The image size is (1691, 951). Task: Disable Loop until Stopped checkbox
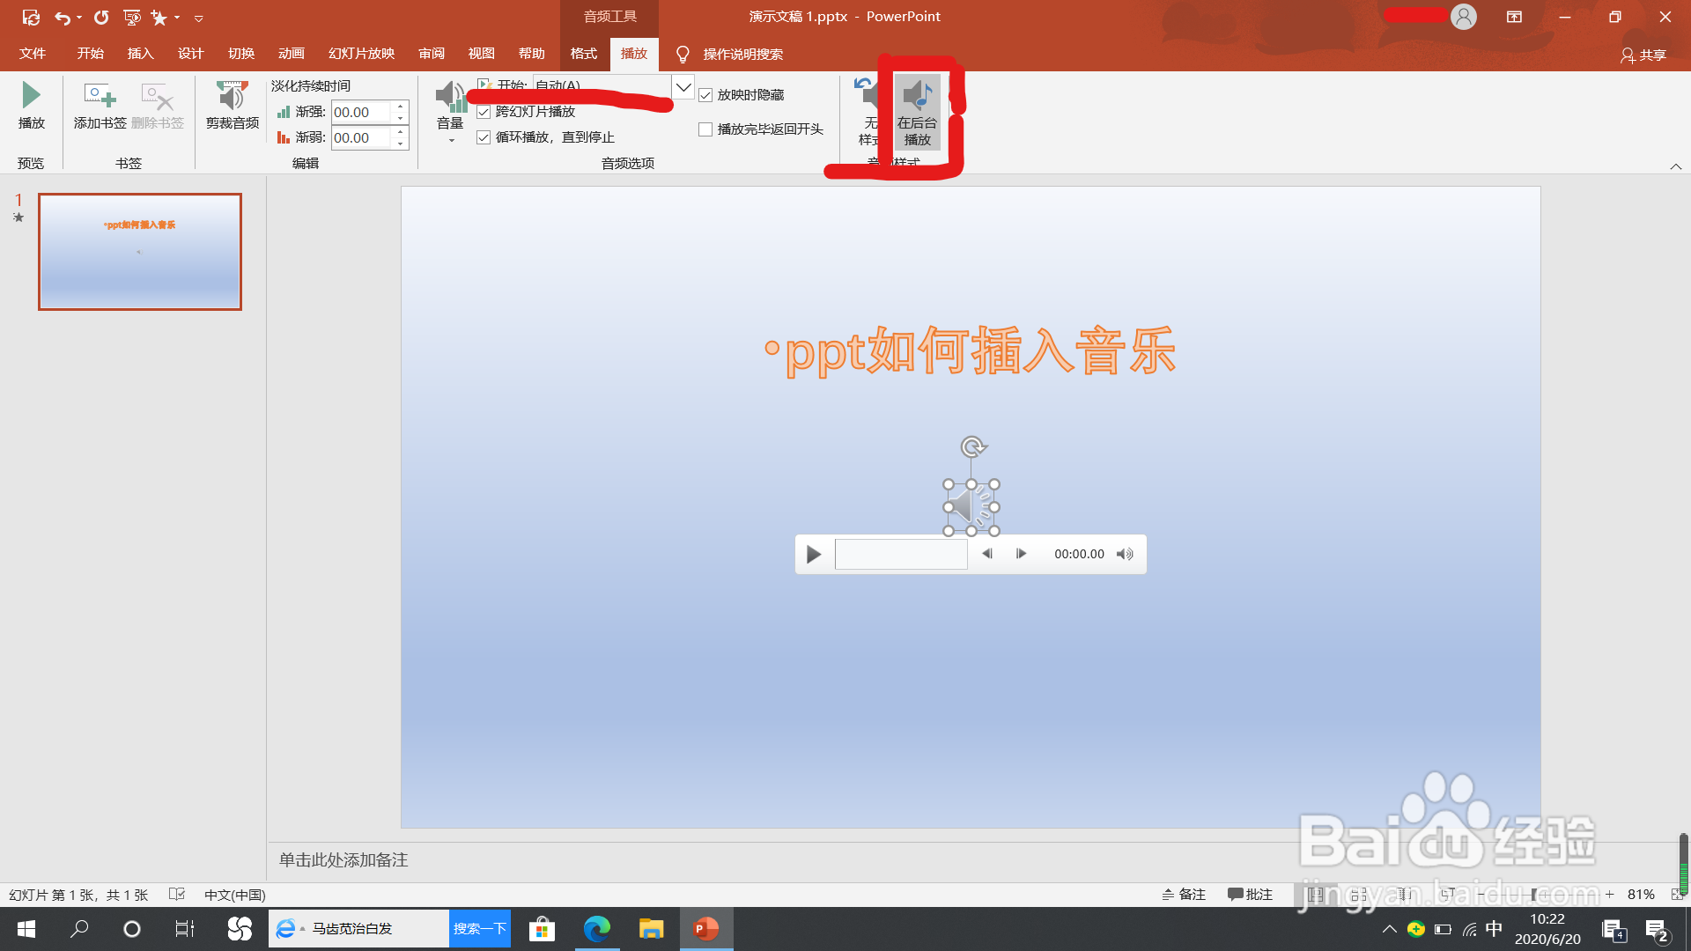[x=484, y=137]
